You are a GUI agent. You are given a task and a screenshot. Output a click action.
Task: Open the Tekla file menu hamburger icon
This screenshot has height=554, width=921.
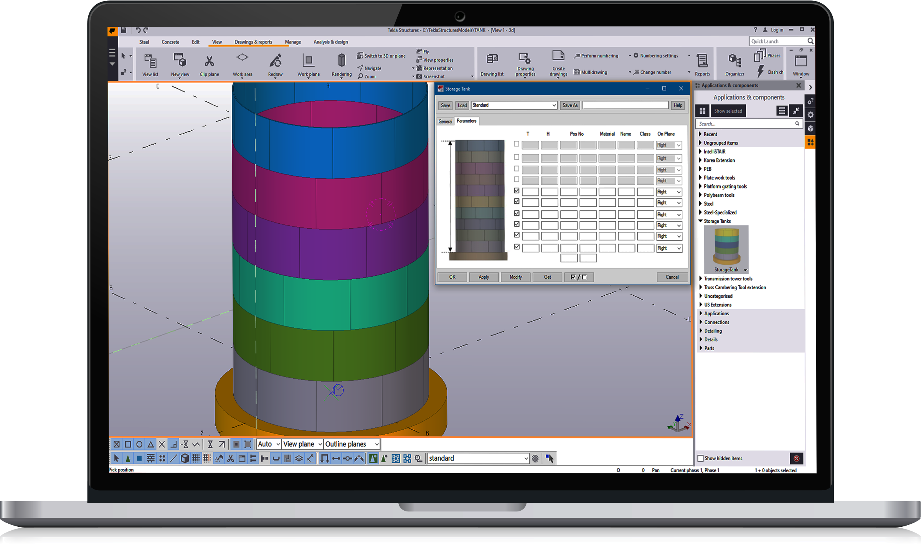tap(112, 53)
